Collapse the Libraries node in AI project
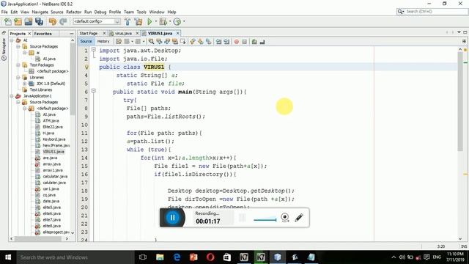The width and height of the screenshot is (469, 264). 18,77
